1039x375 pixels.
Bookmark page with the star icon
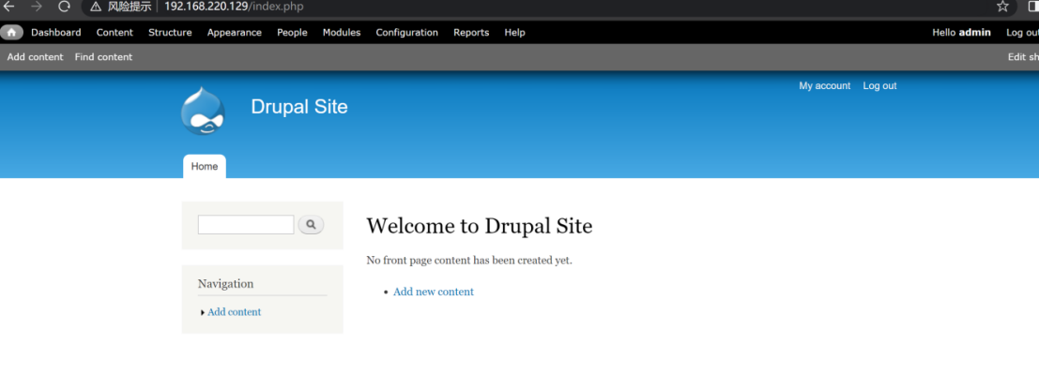[1003, 7]
